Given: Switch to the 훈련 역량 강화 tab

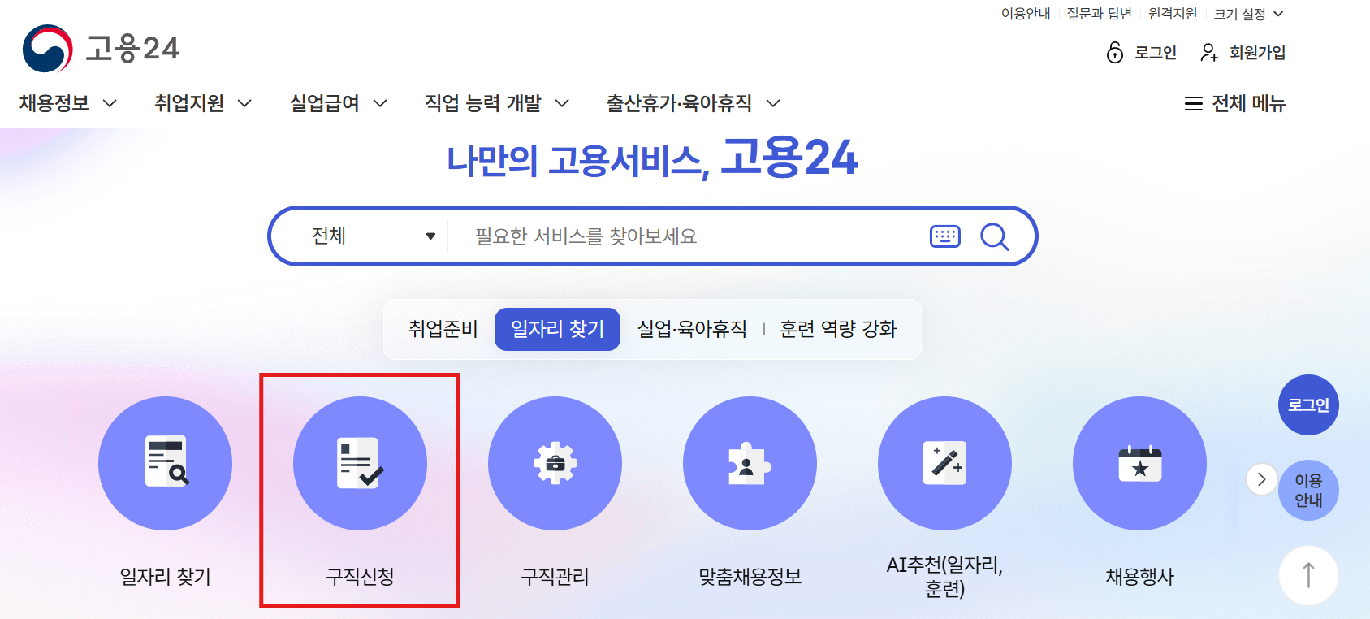Looking at the screenshot, I should tap(838, 329).
